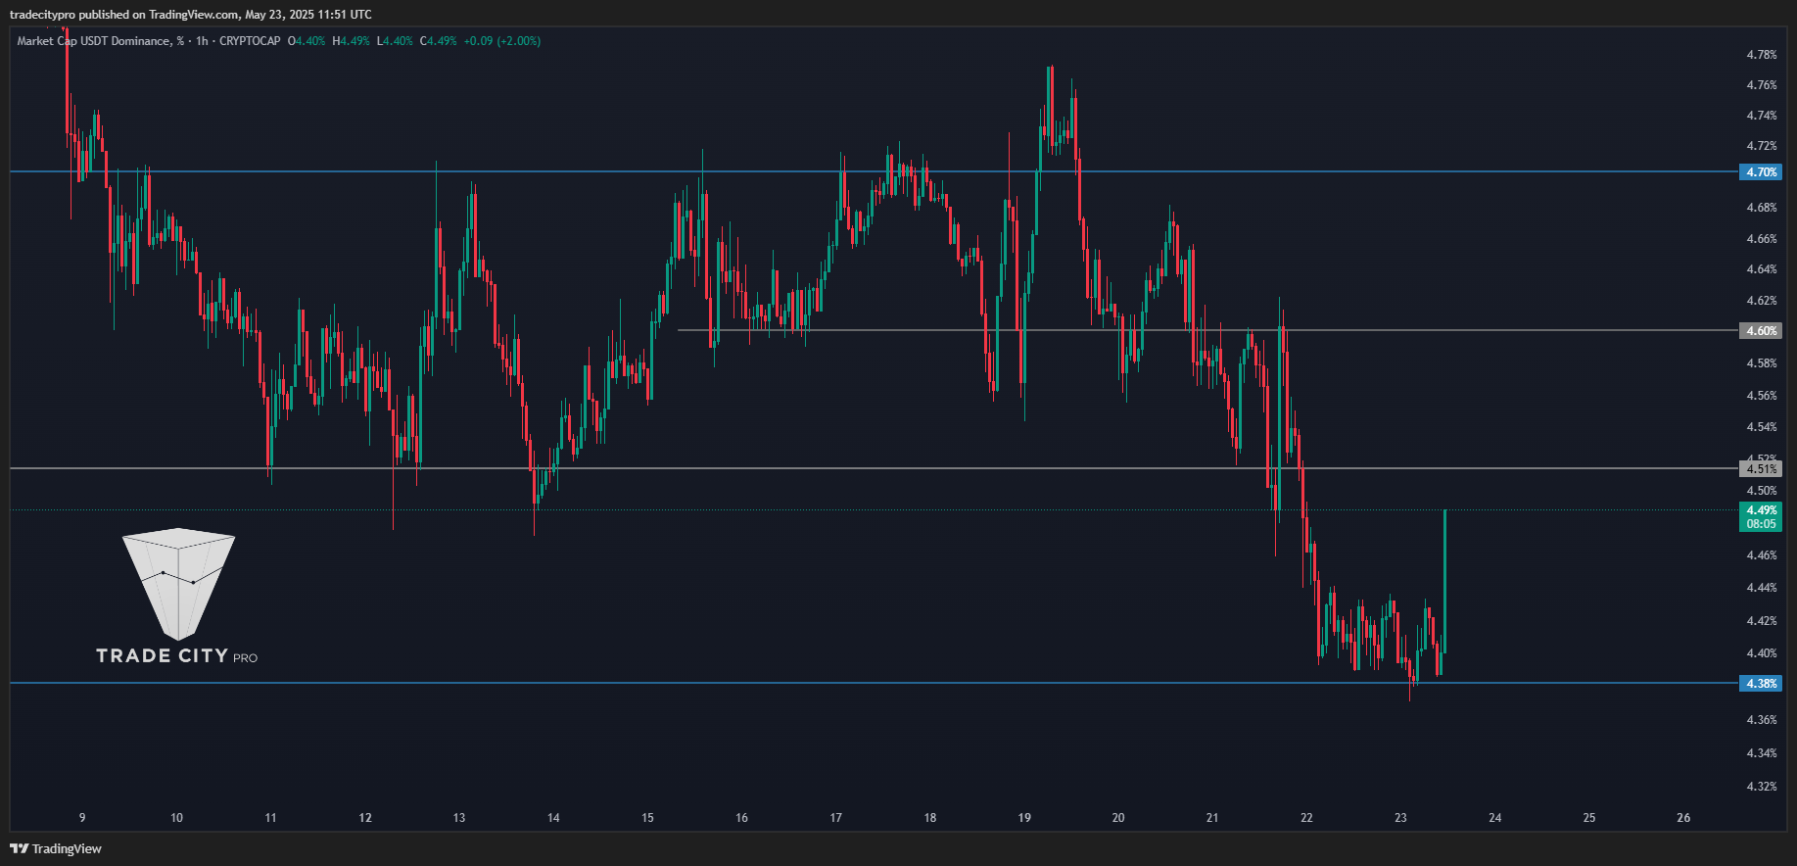1797x866 pixels.
Task: Click date 9 on the time axis
Action: pos(82,818)
